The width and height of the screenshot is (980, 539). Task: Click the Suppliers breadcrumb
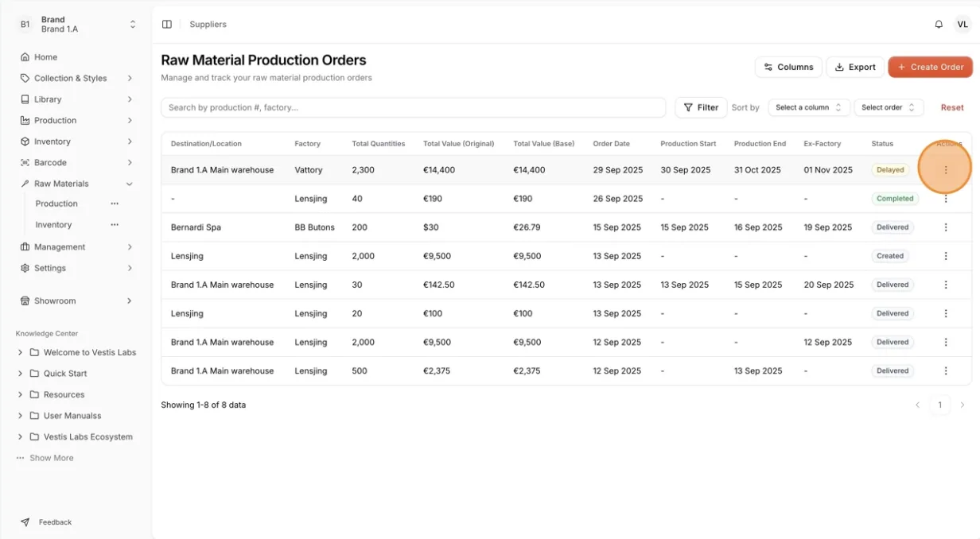coord(208,25)
